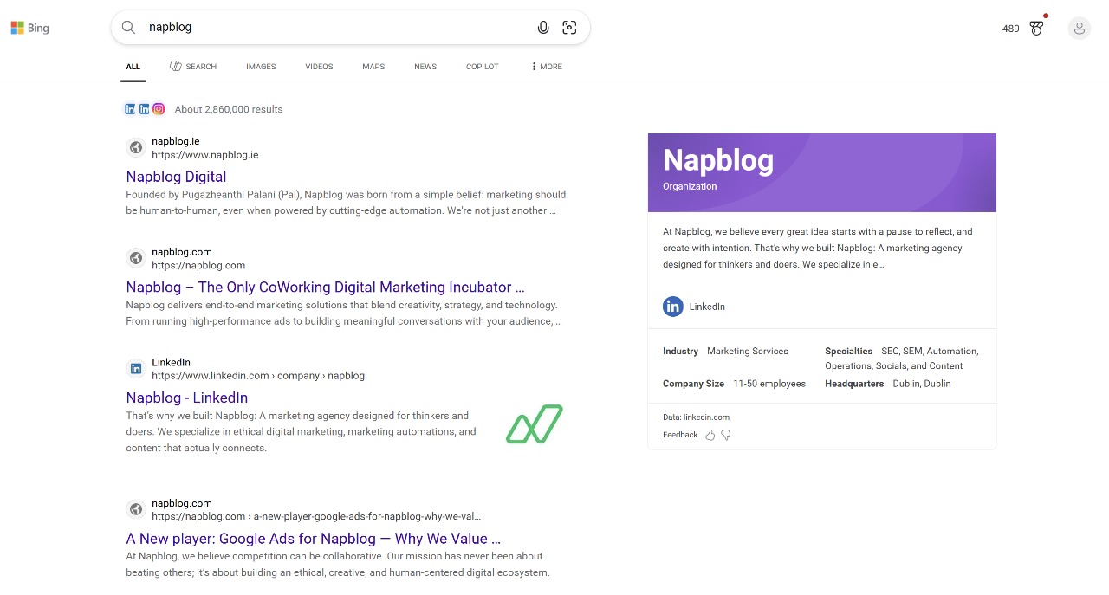Screen dimensions: 1109x595
Task: Click the LinkedIn favicon beside the LinkedIn result
Action: 136,368
